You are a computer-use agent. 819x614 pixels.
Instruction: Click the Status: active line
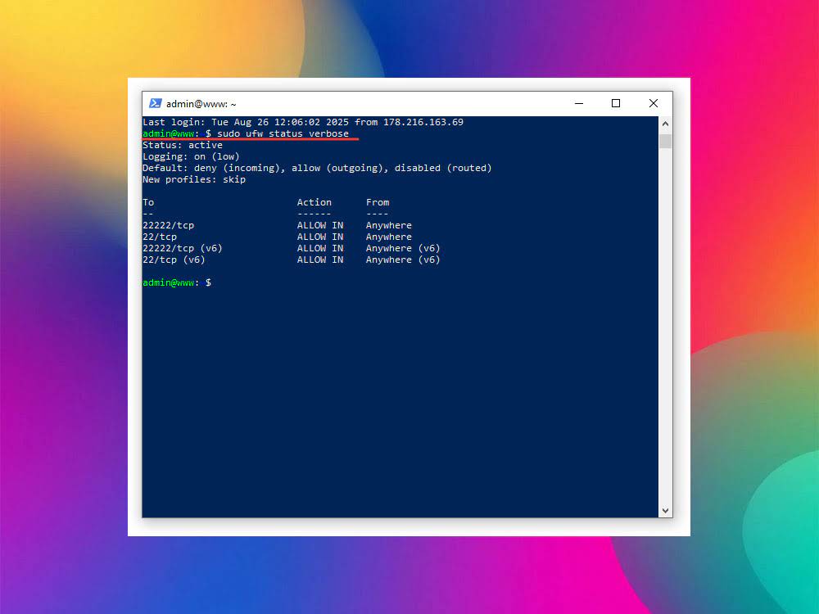coord(183,145)
